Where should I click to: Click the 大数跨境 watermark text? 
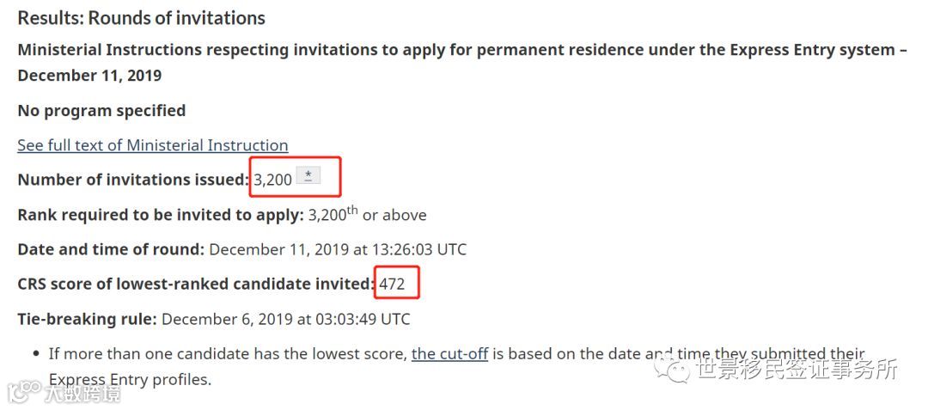pos(83,394)
